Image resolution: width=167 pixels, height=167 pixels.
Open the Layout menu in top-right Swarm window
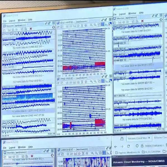coord(122,14)
